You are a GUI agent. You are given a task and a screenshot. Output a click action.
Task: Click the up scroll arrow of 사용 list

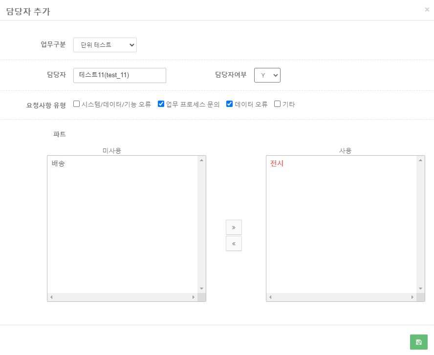pos(419,160)
